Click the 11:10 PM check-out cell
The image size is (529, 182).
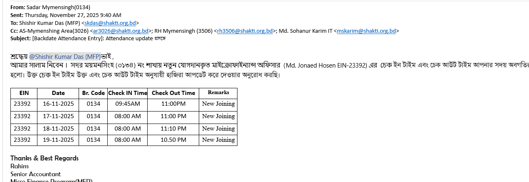tap(173, 129)
